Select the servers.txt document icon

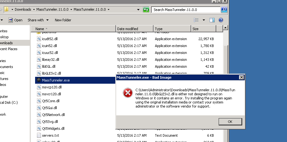[39, 135]
